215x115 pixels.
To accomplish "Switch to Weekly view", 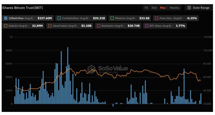I will 174,8.
